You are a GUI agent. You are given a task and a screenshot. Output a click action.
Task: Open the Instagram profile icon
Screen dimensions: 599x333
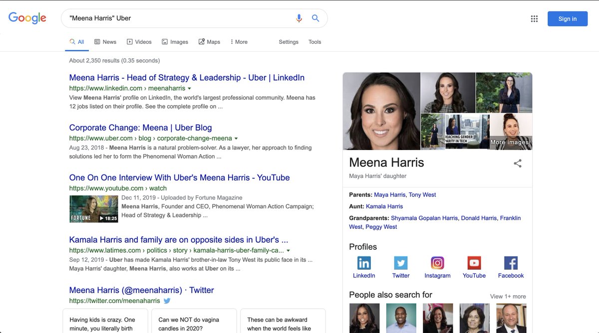click(x=437, y=263)
